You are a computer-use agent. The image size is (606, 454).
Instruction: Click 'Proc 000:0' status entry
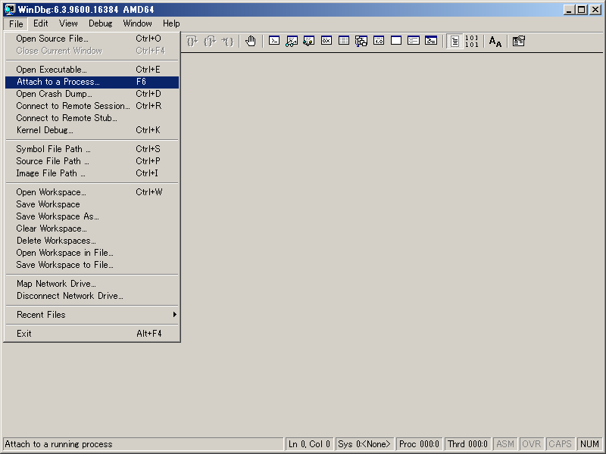[419, 444]
